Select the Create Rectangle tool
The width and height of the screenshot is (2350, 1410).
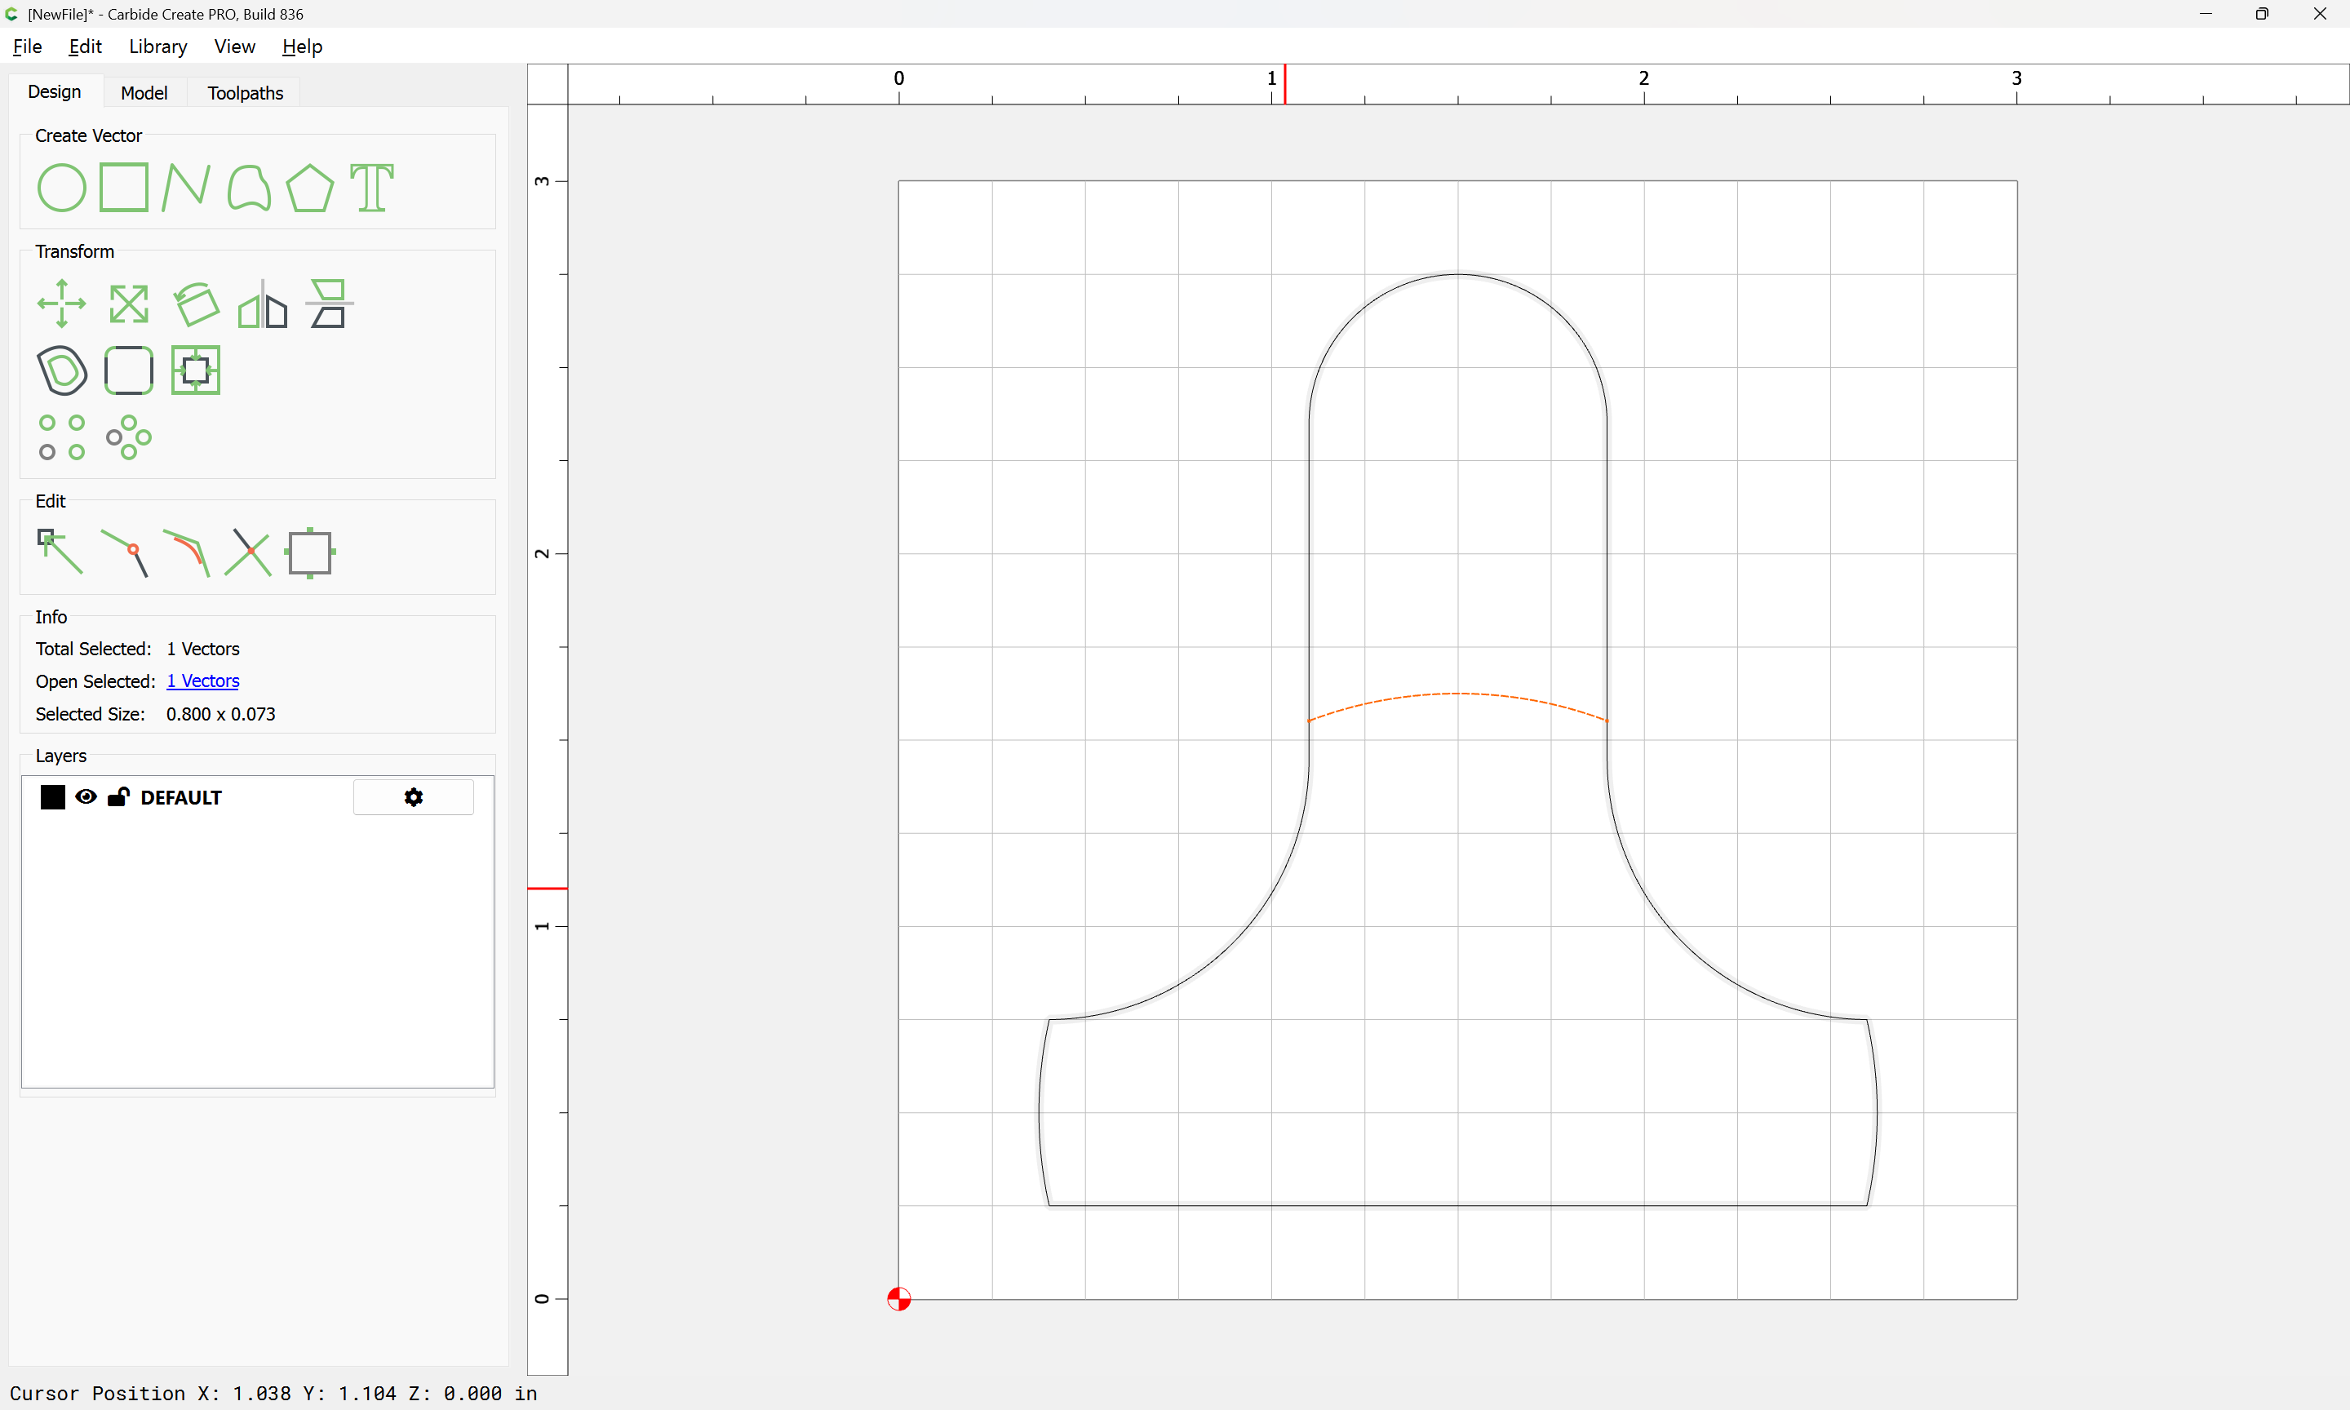(124, 187)
